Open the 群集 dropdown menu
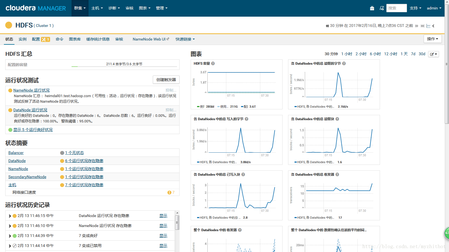This screenshot has height=252, width=449. point(80,8)
